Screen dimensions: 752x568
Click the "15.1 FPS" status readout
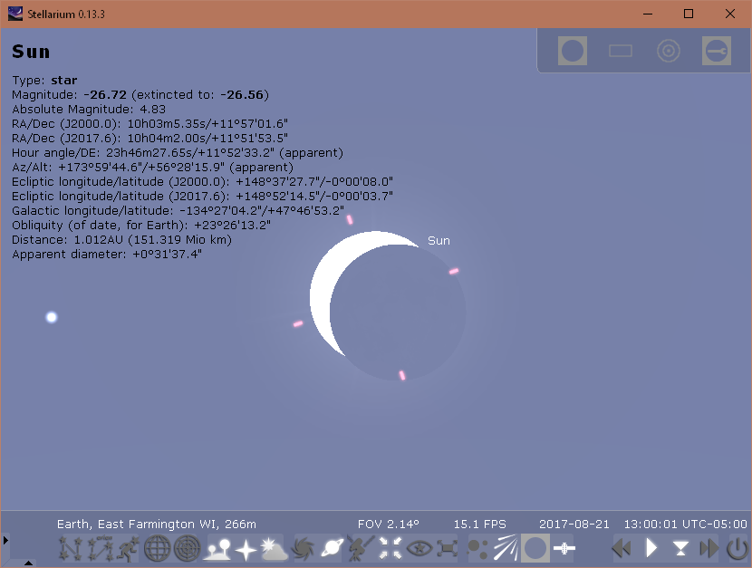(x=479, y=525)
